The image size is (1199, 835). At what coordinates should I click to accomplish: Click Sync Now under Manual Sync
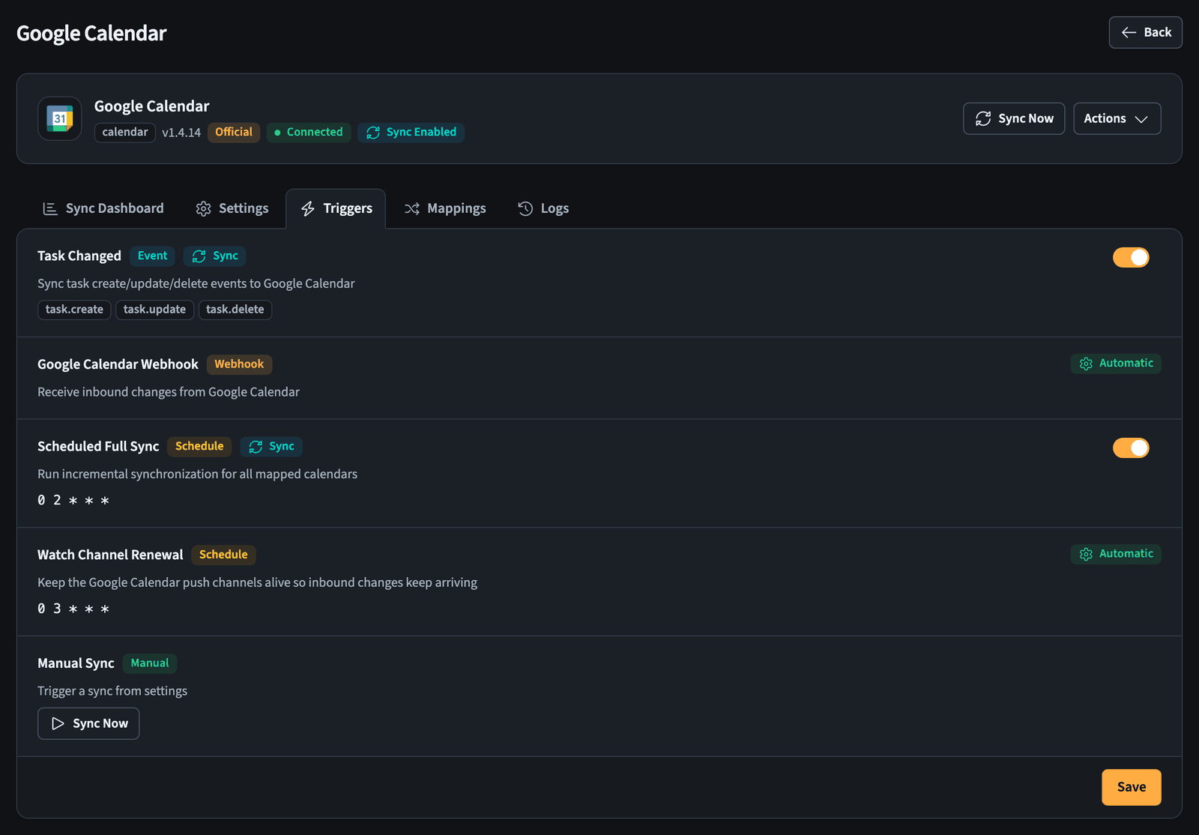[88, 723]
